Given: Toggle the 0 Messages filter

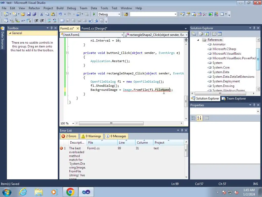Looking at the screenshot, I should 116,136.
